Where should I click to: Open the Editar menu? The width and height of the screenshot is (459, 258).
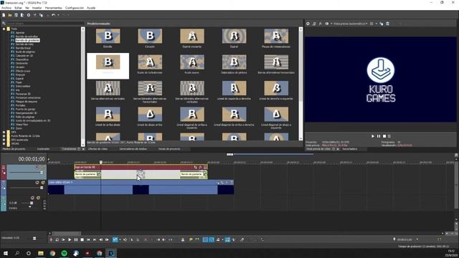[18, 8]
